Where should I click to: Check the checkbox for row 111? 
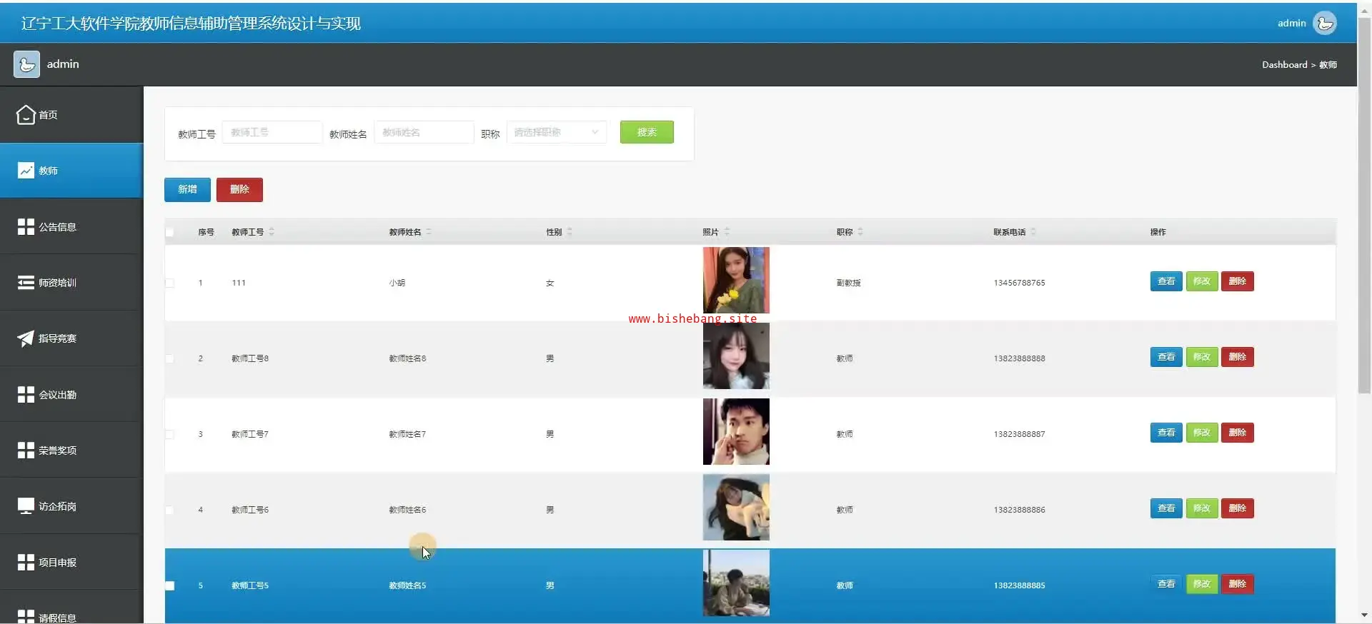pos(169,283)
